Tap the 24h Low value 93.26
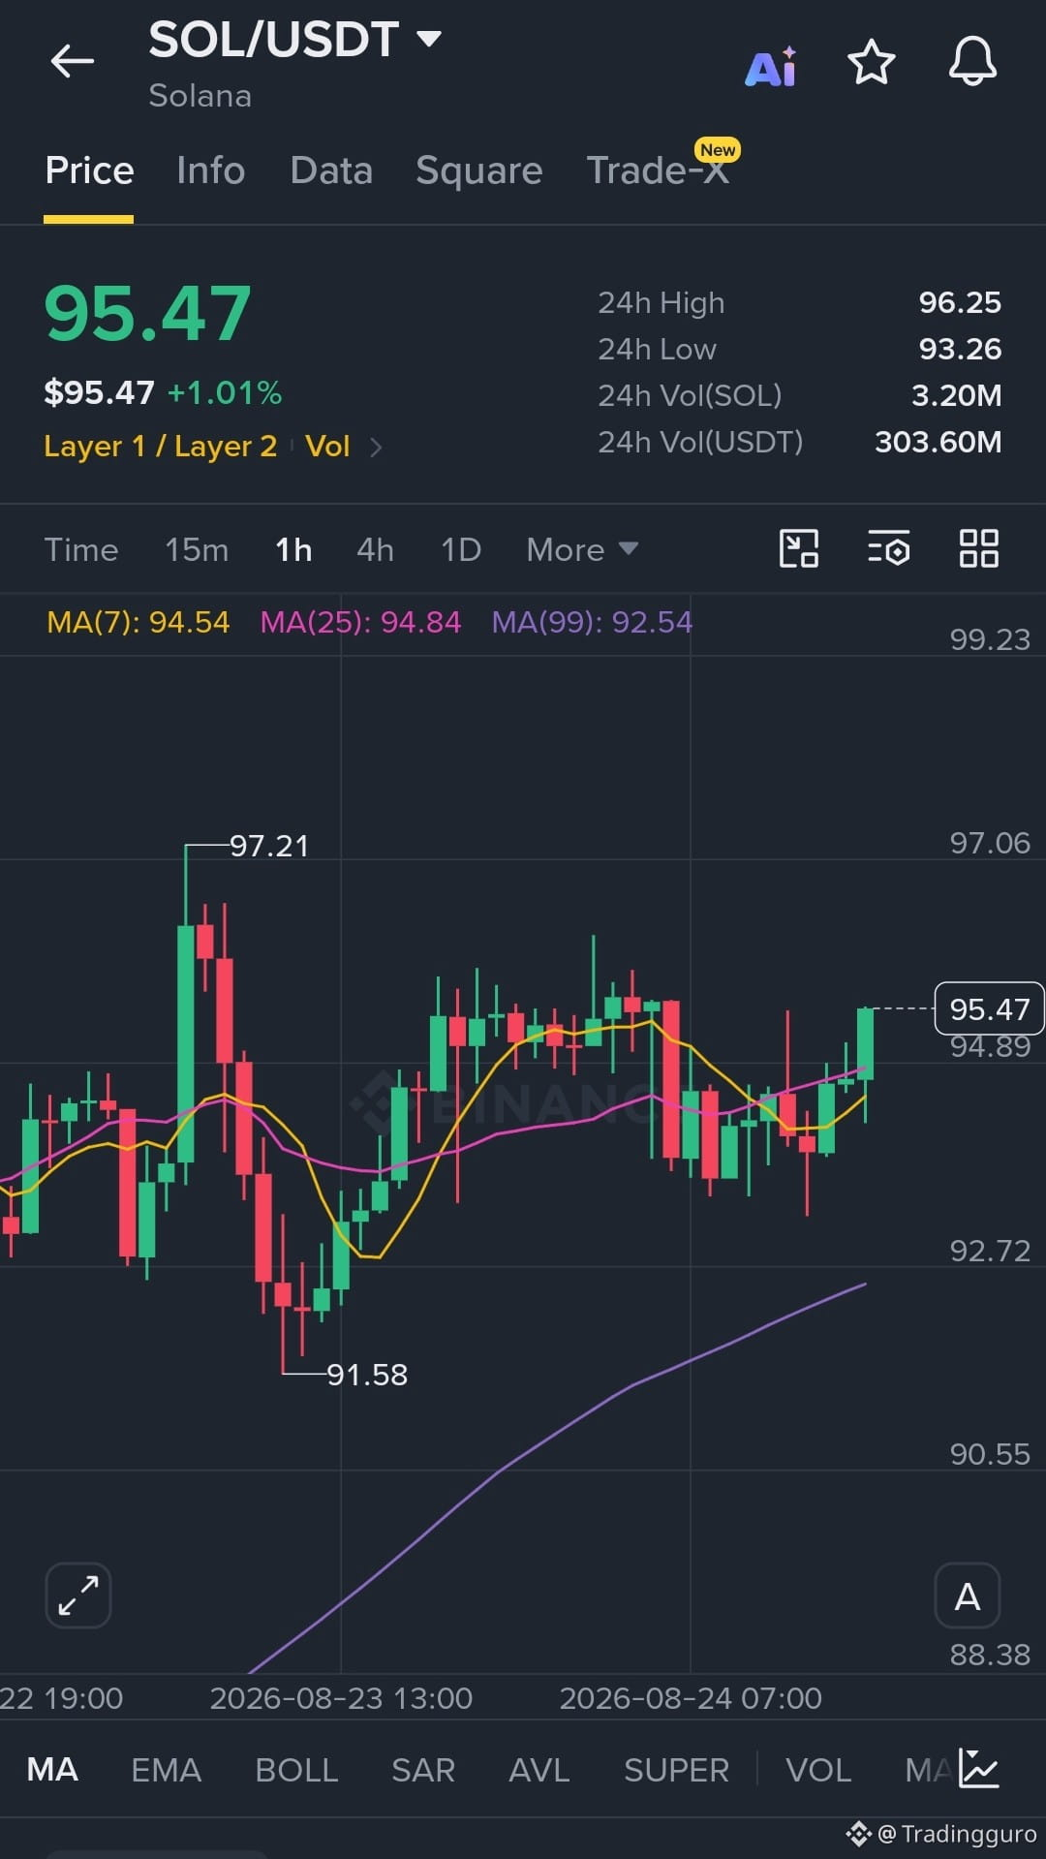 pos(960,349)
